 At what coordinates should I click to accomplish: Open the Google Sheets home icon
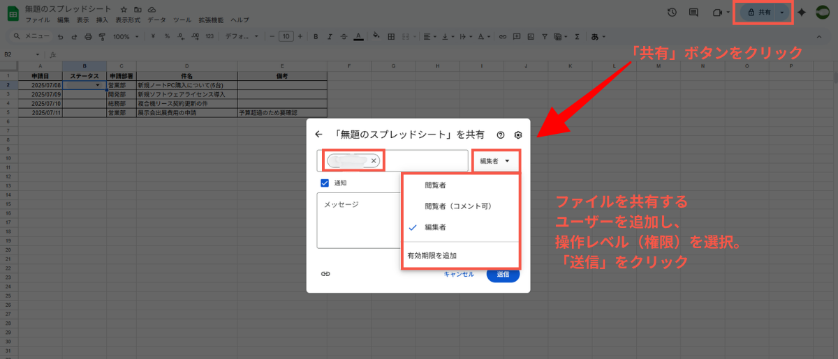[12, 13]
